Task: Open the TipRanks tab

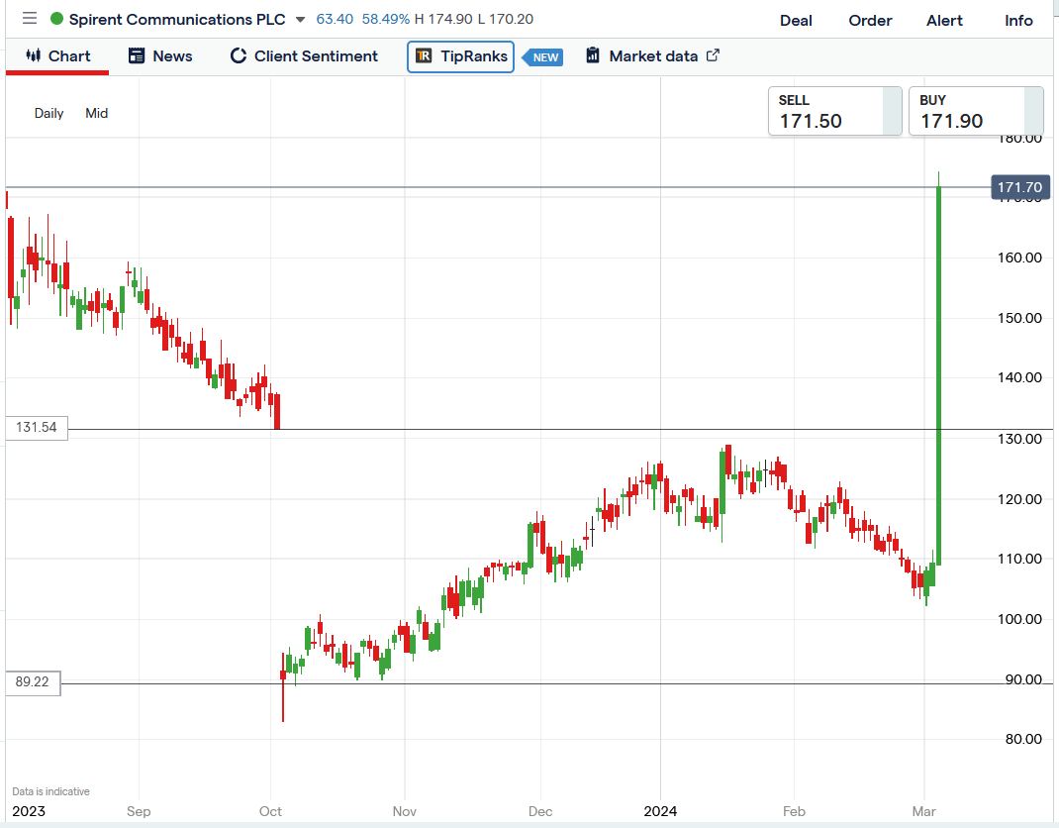Action: click(460, 56)
